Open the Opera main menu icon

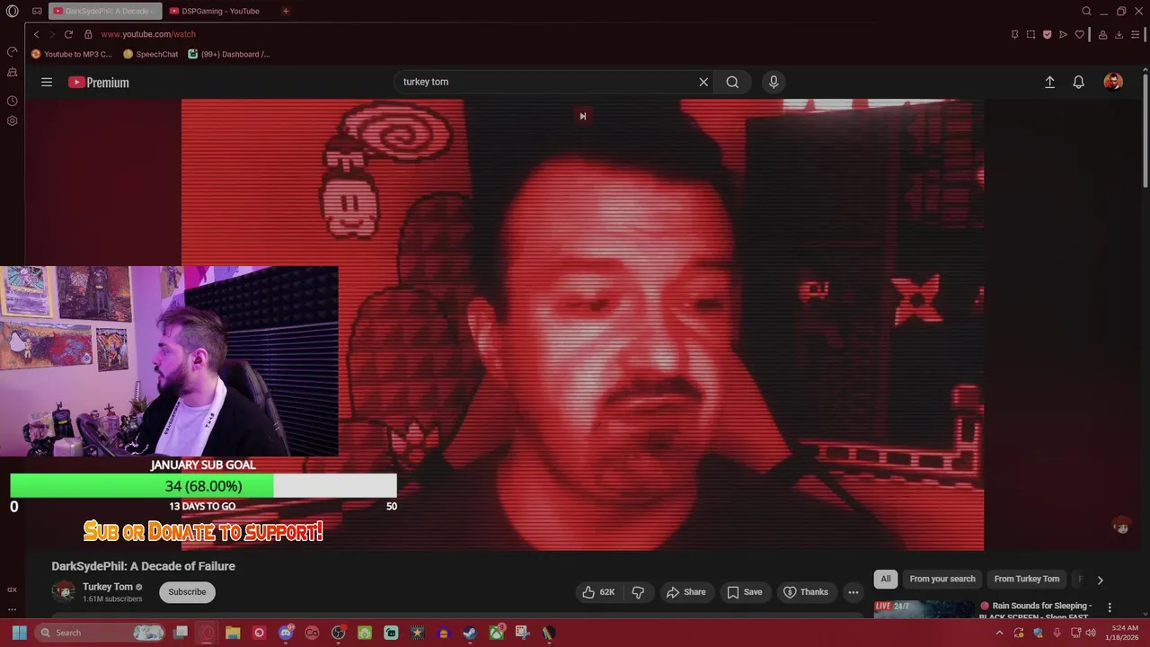[13, 11]
